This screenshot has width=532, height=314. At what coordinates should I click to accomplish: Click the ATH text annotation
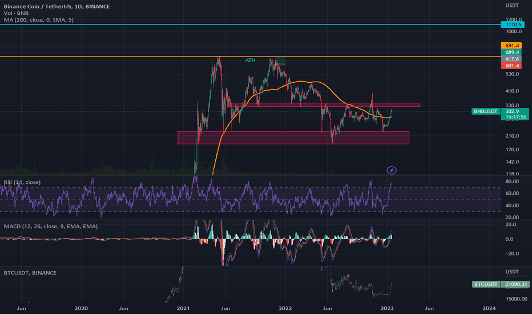(250, 60)
